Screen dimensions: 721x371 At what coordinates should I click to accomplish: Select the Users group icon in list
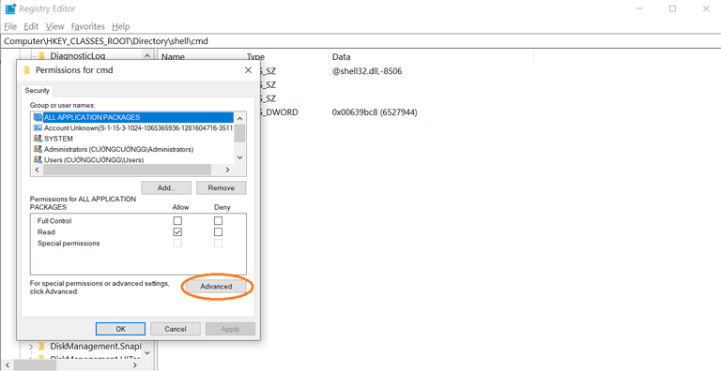tap(38, 160)
